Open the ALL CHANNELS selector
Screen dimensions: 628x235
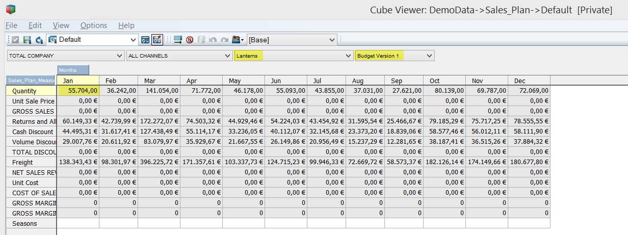[x=228, y=56]
